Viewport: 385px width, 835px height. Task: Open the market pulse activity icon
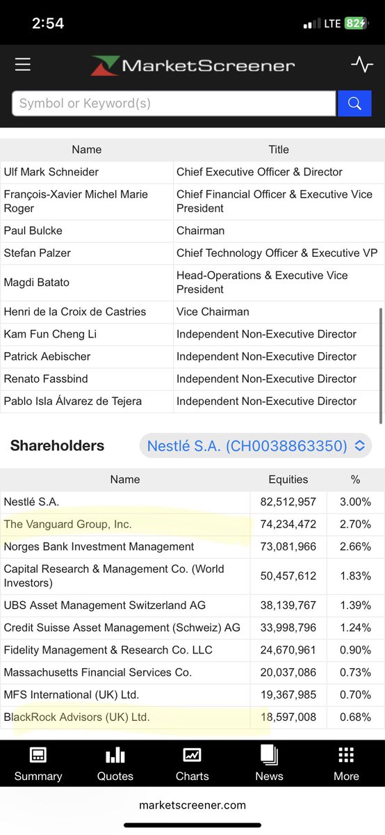pyautogui.click(x=361, y=65)
